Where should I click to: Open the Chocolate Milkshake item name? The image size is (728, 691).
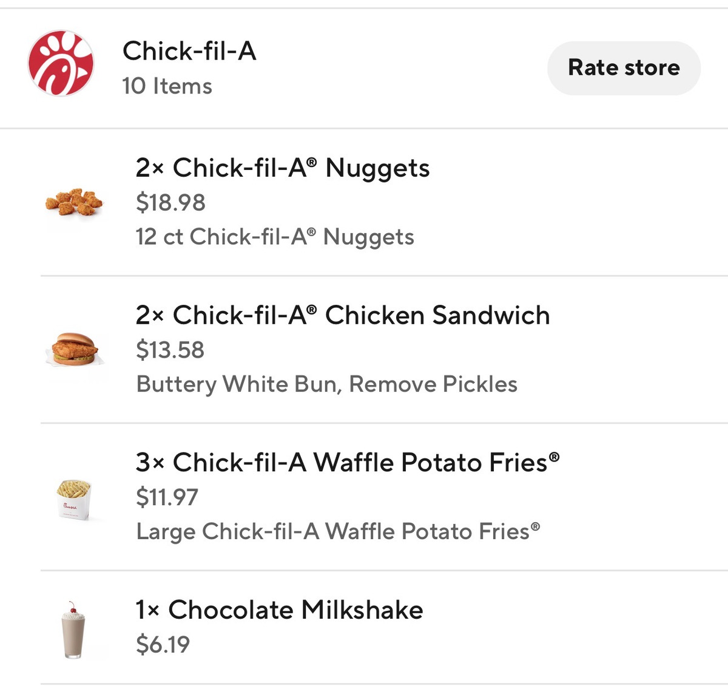point(295,610)
